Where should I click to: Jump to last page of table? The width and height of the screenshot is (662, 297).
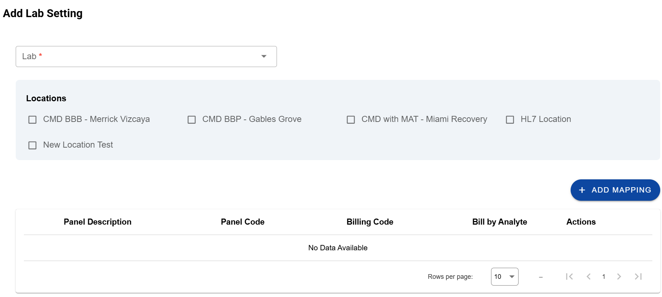click(x=638, y=276)
